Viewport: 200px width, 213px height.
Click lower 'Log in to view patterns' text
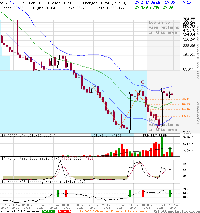(x=163, y=124)
